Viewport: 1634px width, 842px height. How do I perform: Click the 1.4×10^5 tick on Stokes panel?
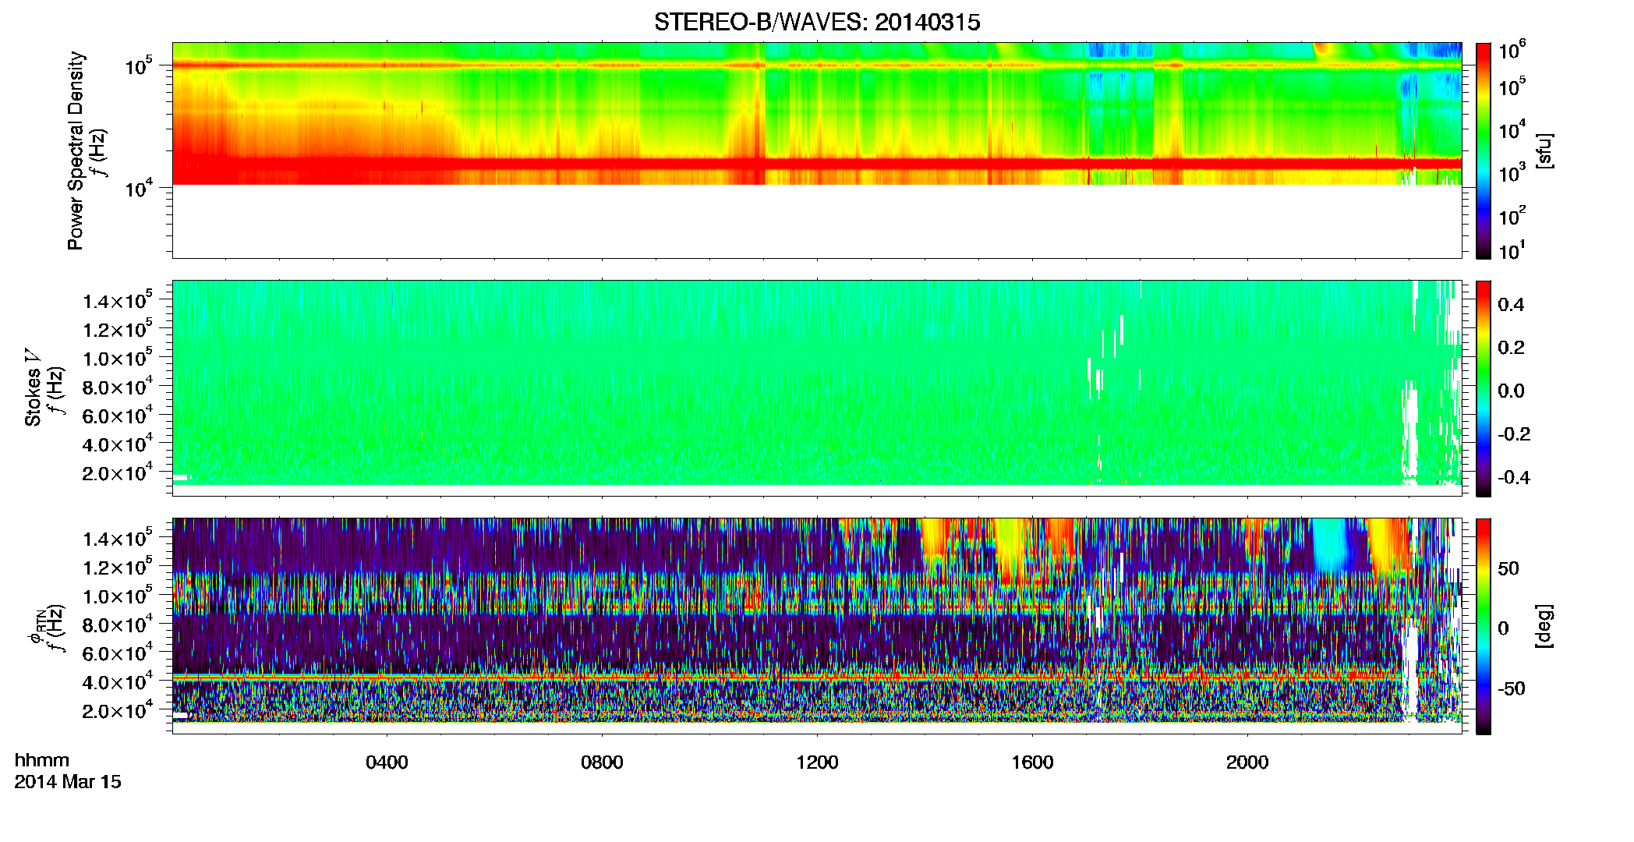118,299
